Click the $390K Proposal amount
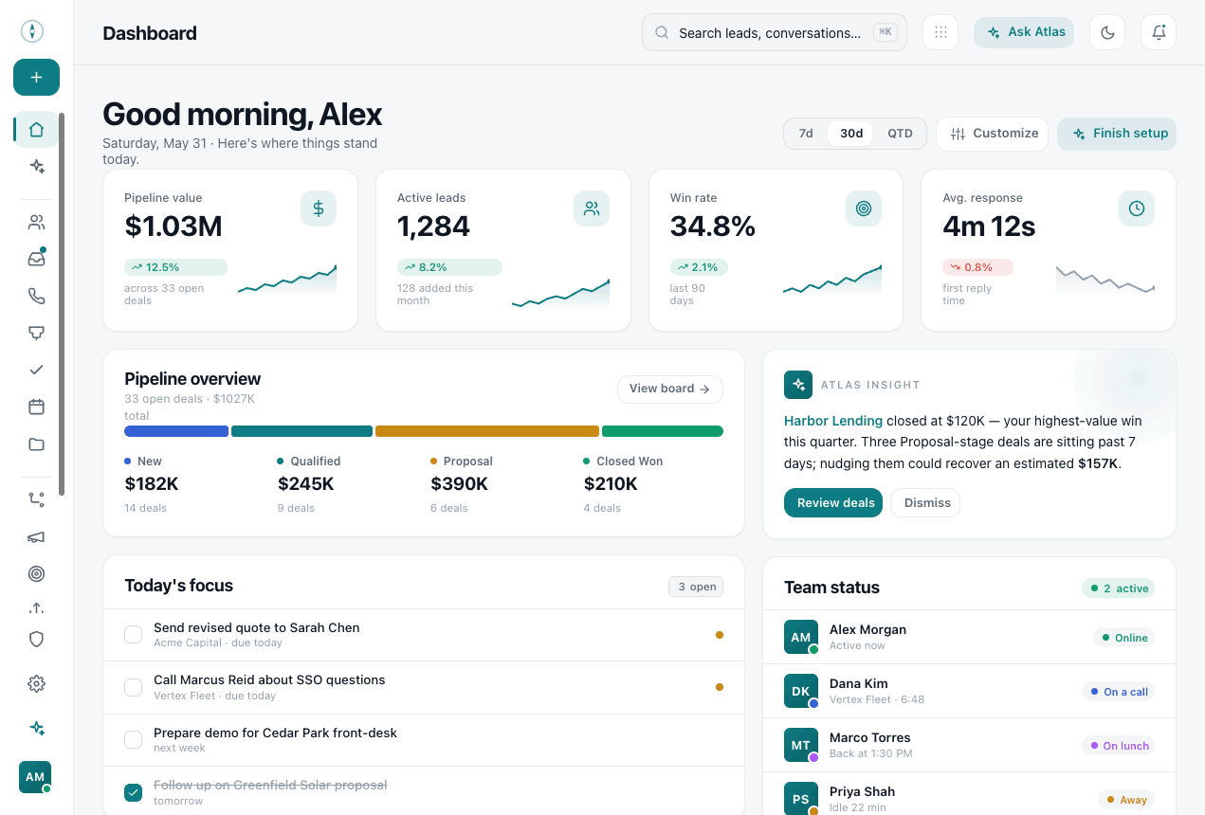 coord(459,484)
